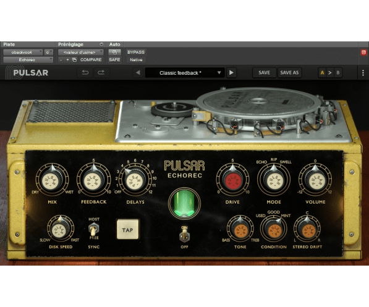Click the red DRIVE knob
Viewport: 369px width, 307px height.
point(232,180)
